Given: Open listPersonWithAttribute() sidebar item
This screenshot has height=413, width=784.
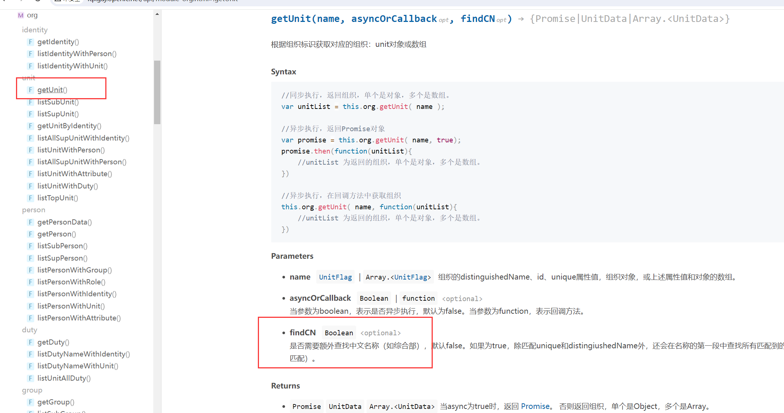Looking at the screenshot, I should pos(79,318).
